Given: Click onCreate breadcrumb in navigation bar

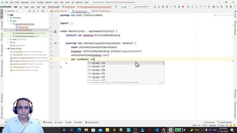Looking at the screenshot, I should point(94,7).
